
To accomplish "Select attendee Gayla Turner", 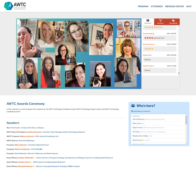I will click(138, 128).
